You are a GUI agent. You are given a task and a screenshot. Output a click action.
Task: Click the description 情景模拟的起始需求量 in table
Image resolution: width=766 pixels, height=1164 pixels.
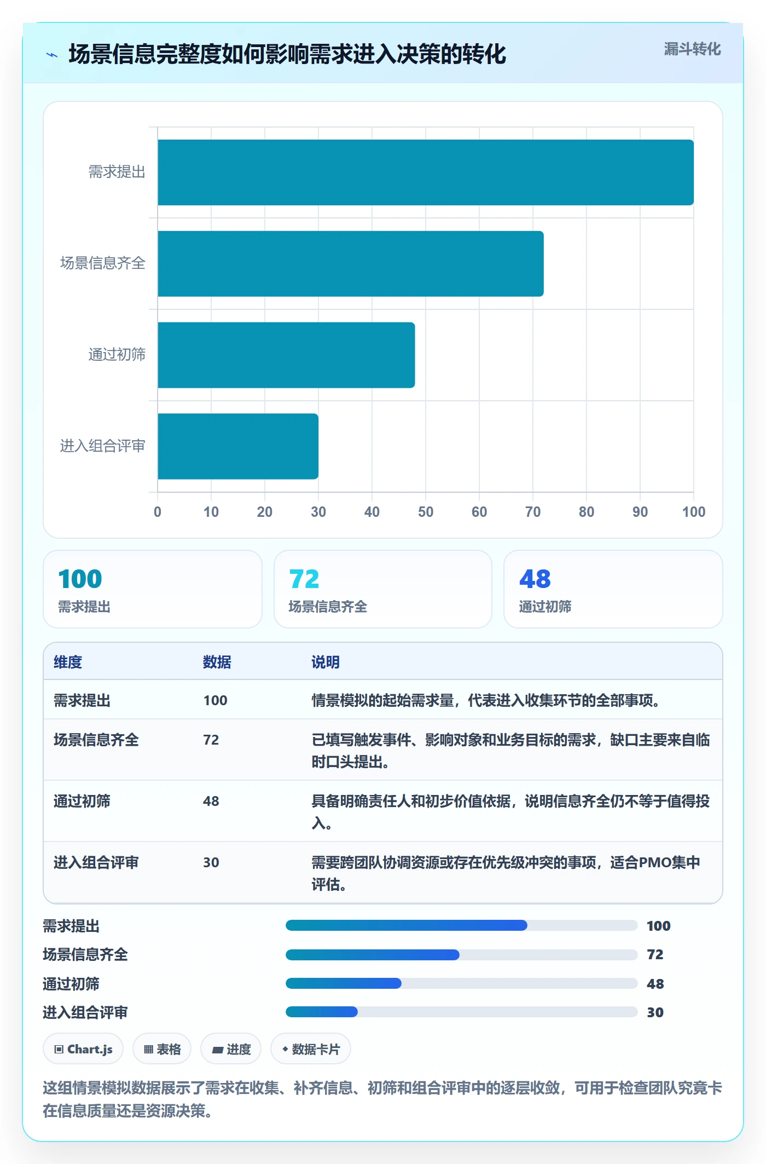pyautogui.click(x=486, y=700)
